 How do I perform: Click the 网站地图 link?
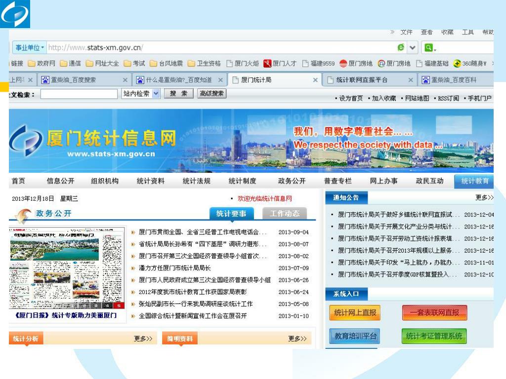coord(417,98)
